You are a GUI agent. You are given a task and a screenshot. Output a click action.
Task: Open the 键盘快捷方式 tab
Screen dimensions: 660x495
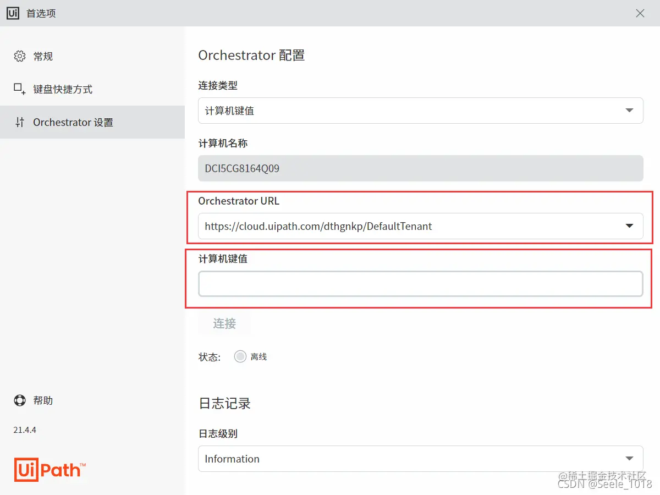click(92, 89)
